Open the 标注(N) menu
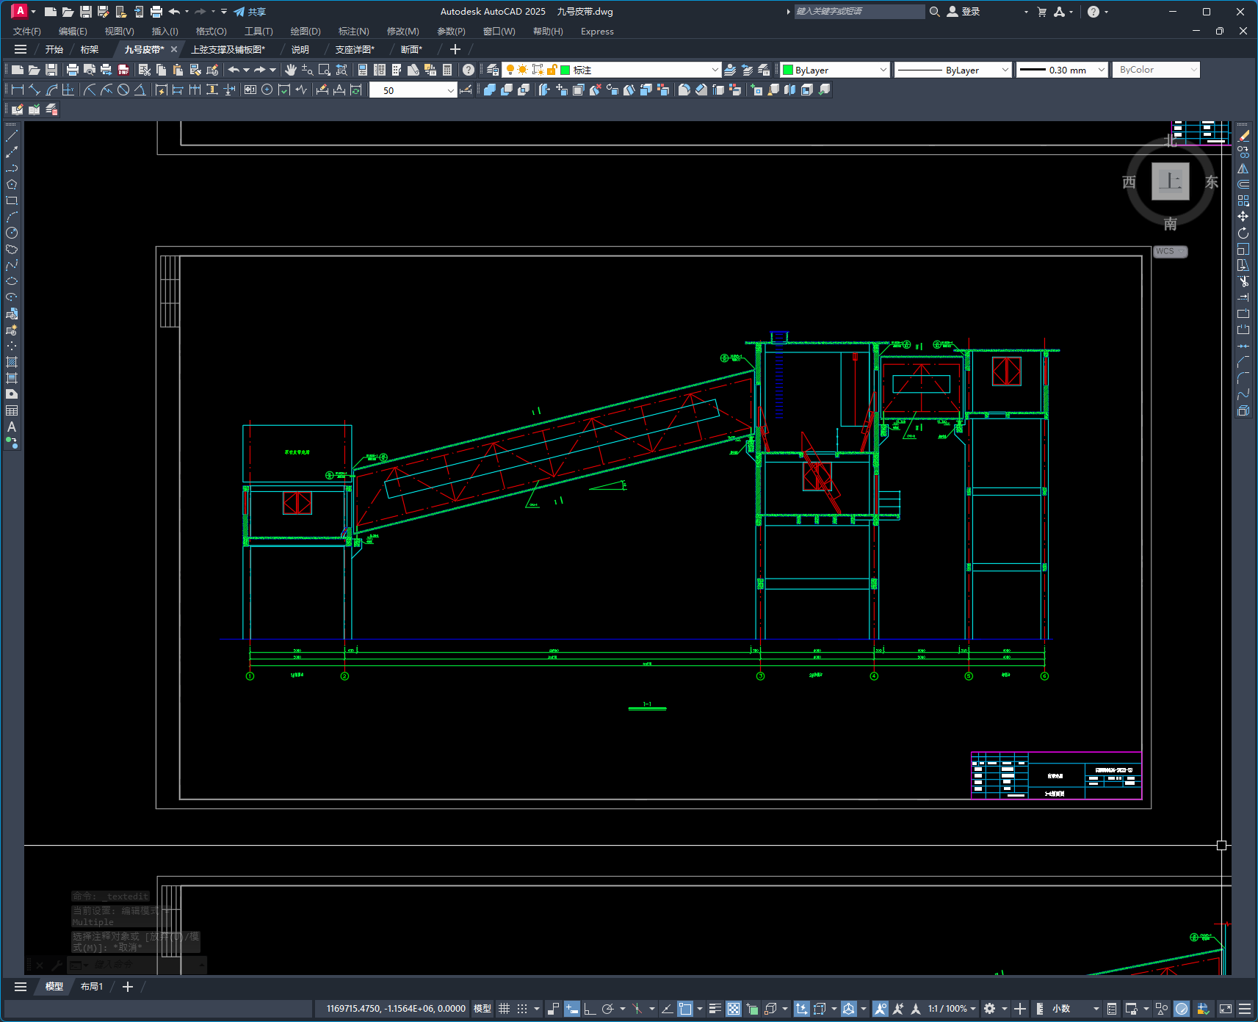1258x1022 pixels. 353,32
